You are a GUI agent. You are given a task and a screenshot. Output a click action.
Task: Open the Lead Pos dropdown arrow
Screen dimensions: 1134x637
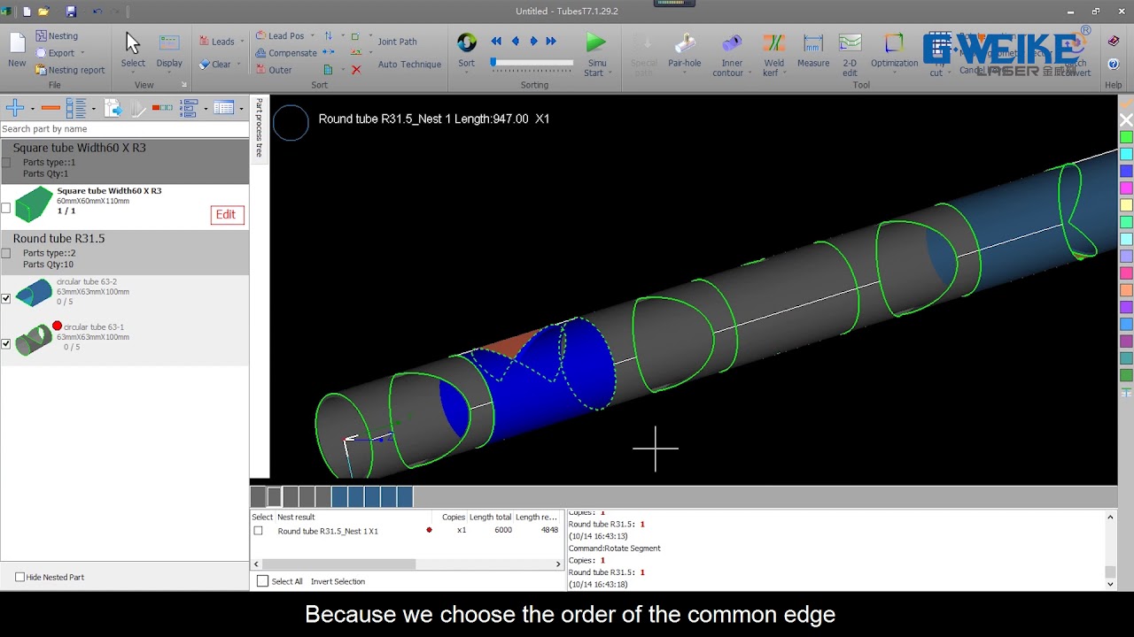pos(315,35)
